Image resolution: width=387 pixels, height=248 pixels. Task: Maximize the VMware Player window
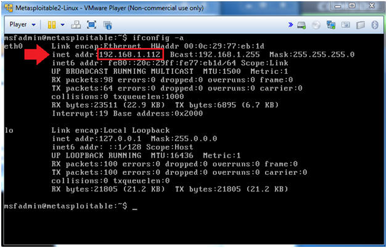tap(352, 6)
